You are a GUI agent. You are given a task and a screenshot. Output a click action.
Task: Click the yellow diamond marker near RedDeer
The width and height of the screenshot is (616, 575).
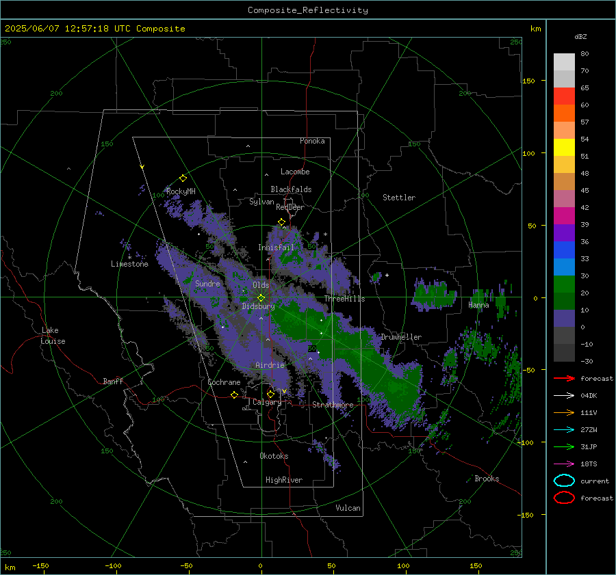point(281,222)
